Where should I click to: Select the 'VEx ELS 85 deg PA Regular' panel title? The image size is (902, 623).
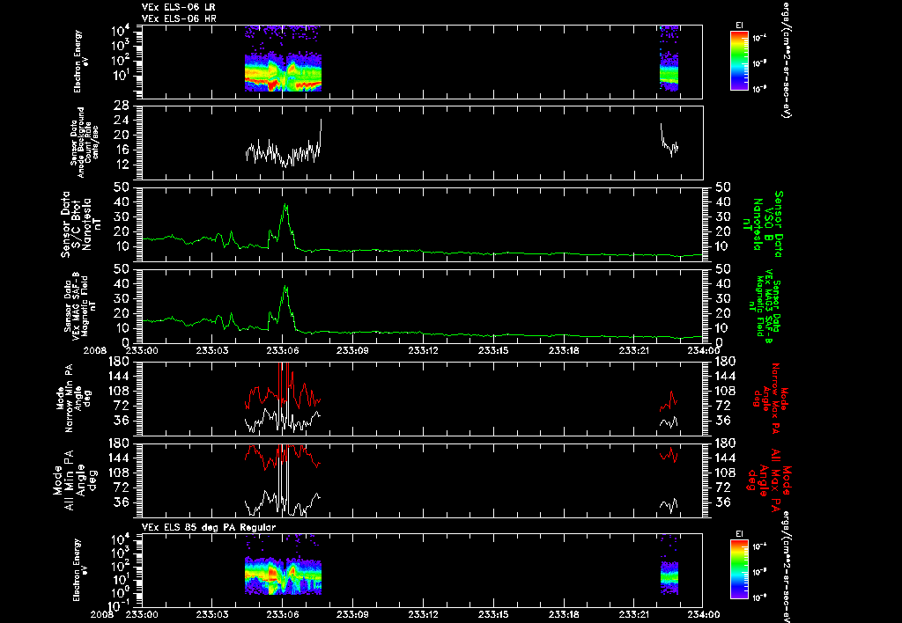208,527
